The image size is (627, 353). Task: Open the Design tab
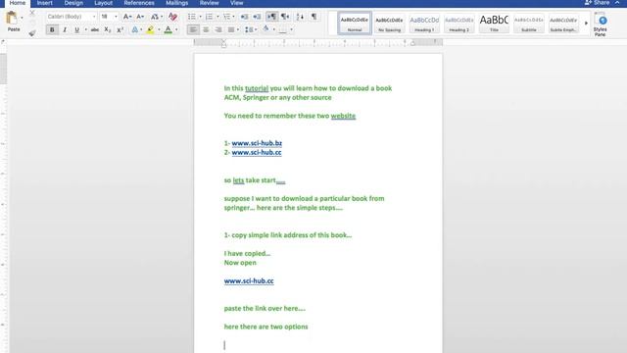(x=73, y=3)
